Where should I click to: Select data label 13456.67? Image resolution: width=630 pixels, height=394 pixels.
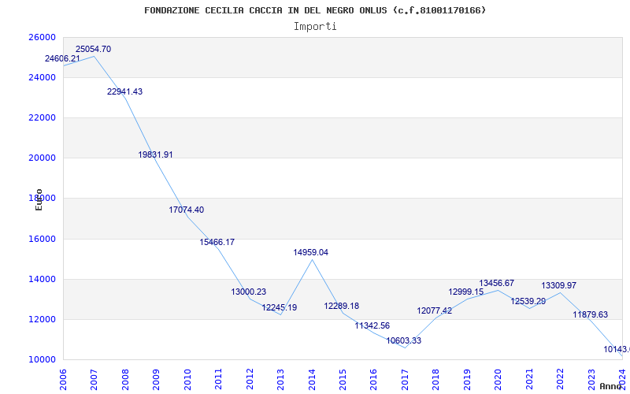[x=497, y=283]
